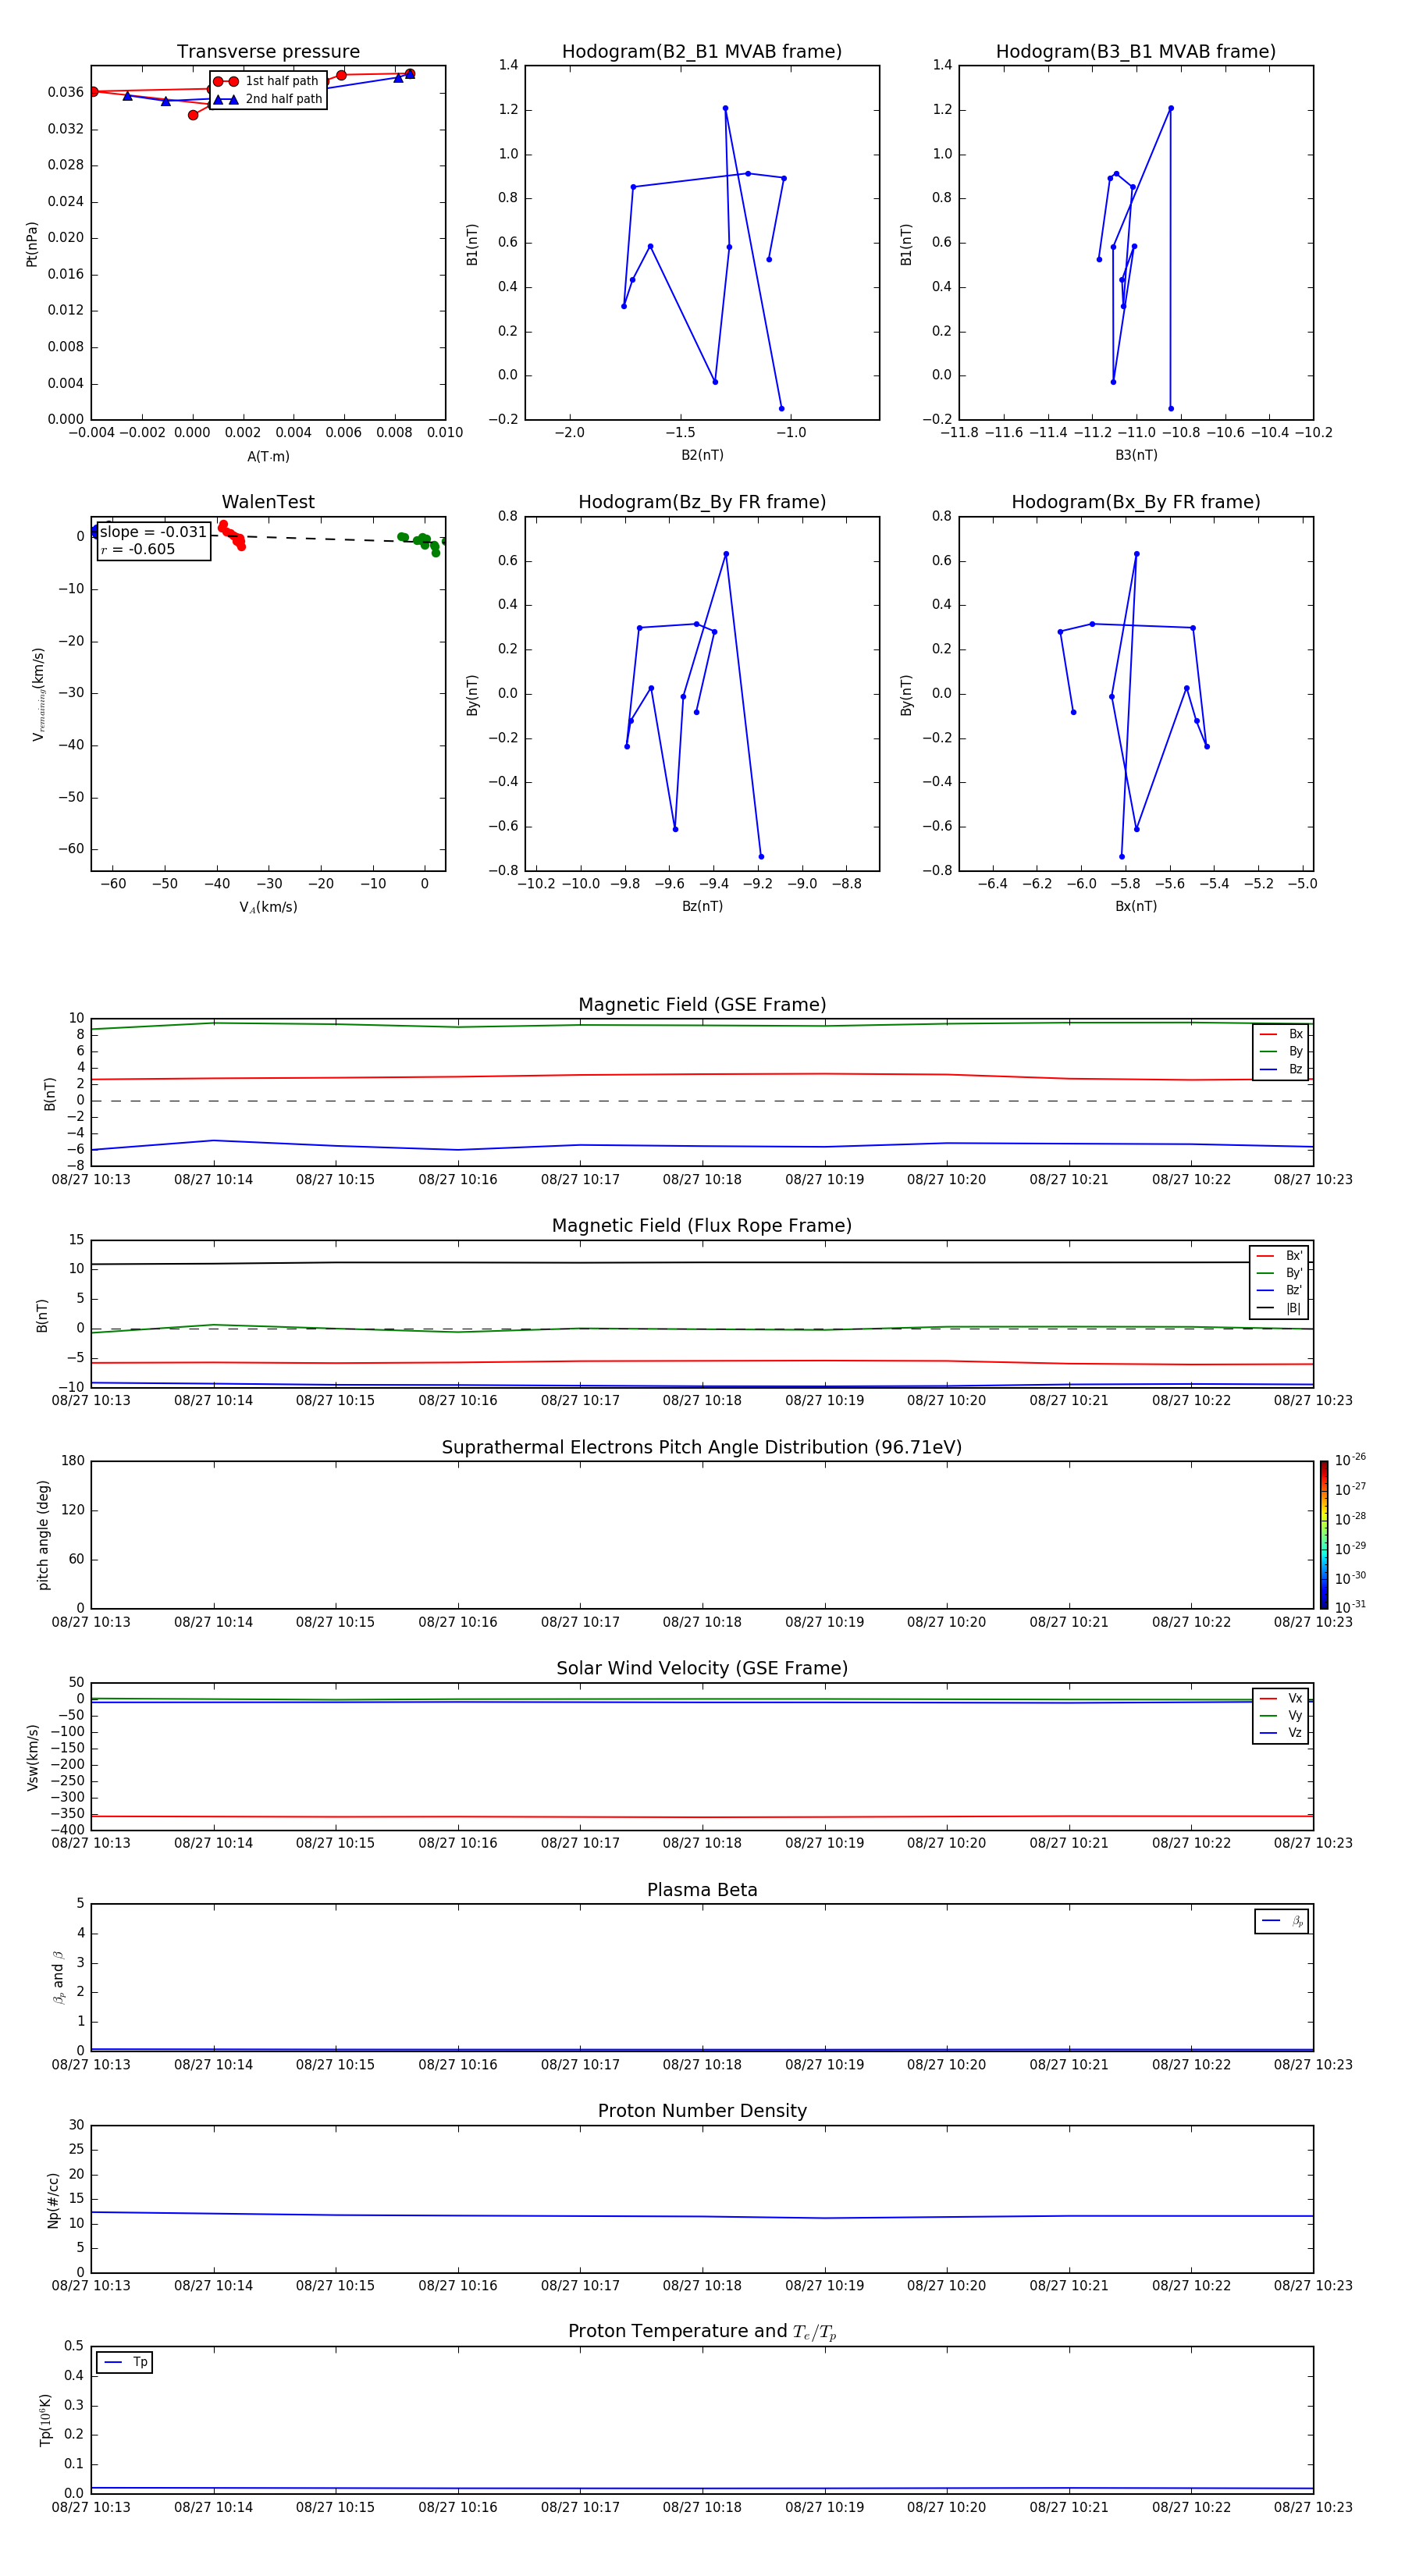Click the 'Hodogram(B3_B1 MVAB frame)' title
This screenshot has width=1405, height=2576.
pos(1136,51)
